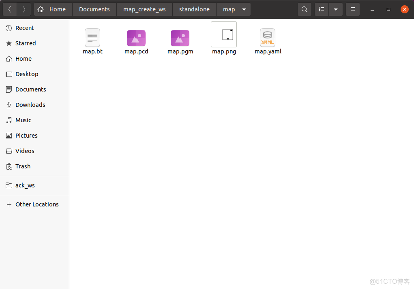Click the map.pcd file name
Screen dimensions: 414x289
[136, 52]
